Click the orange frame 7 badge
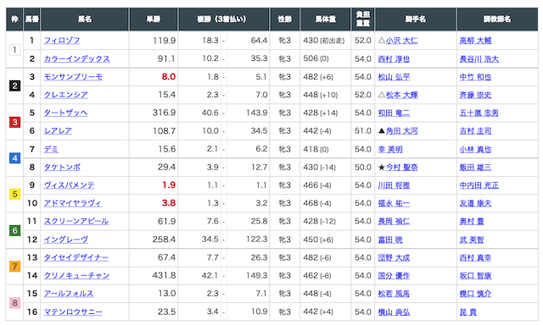The width and height of the screenshot is (543, 325). [x=14, y=267]
